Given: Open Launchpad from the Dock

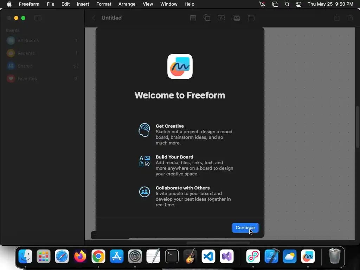Looking at the screenshot, I should click(43, 256).
